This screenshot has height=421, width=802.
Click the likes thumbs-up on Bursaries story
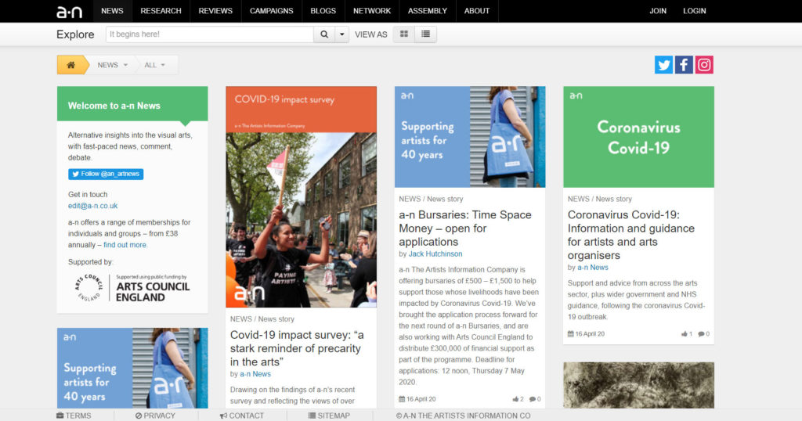coord(517,399)
